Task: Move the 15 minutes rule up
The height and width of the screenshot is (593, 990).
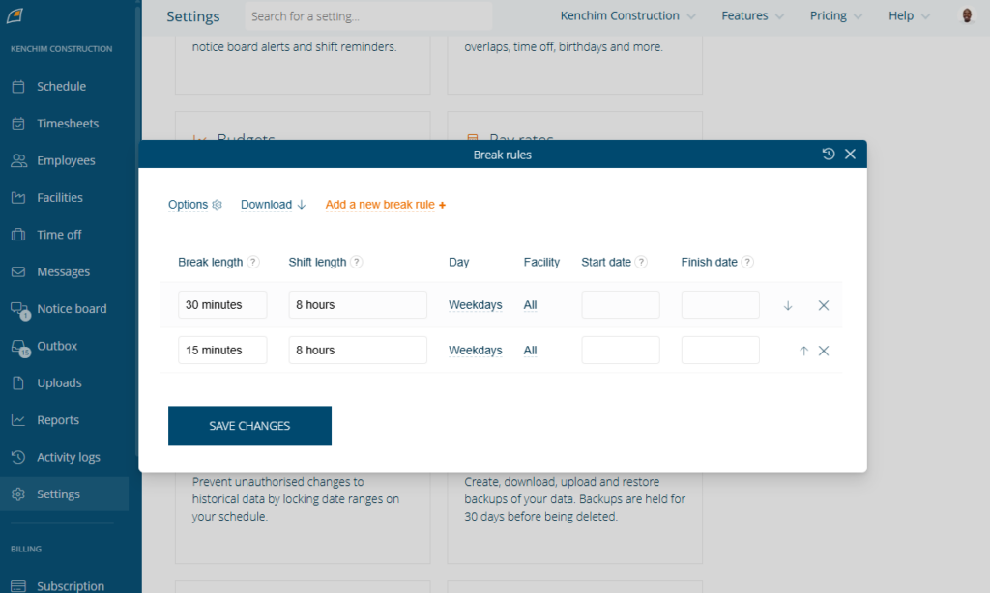Action: click(x=803, y=351)
